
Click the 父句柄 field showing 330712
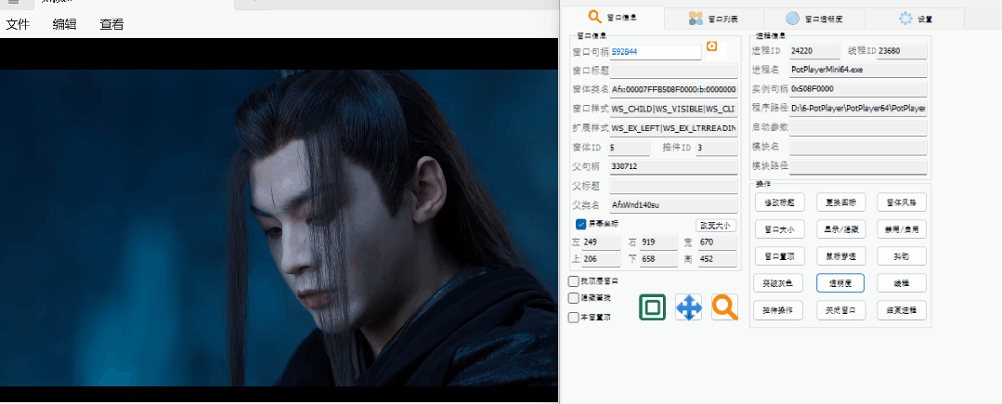673,167
